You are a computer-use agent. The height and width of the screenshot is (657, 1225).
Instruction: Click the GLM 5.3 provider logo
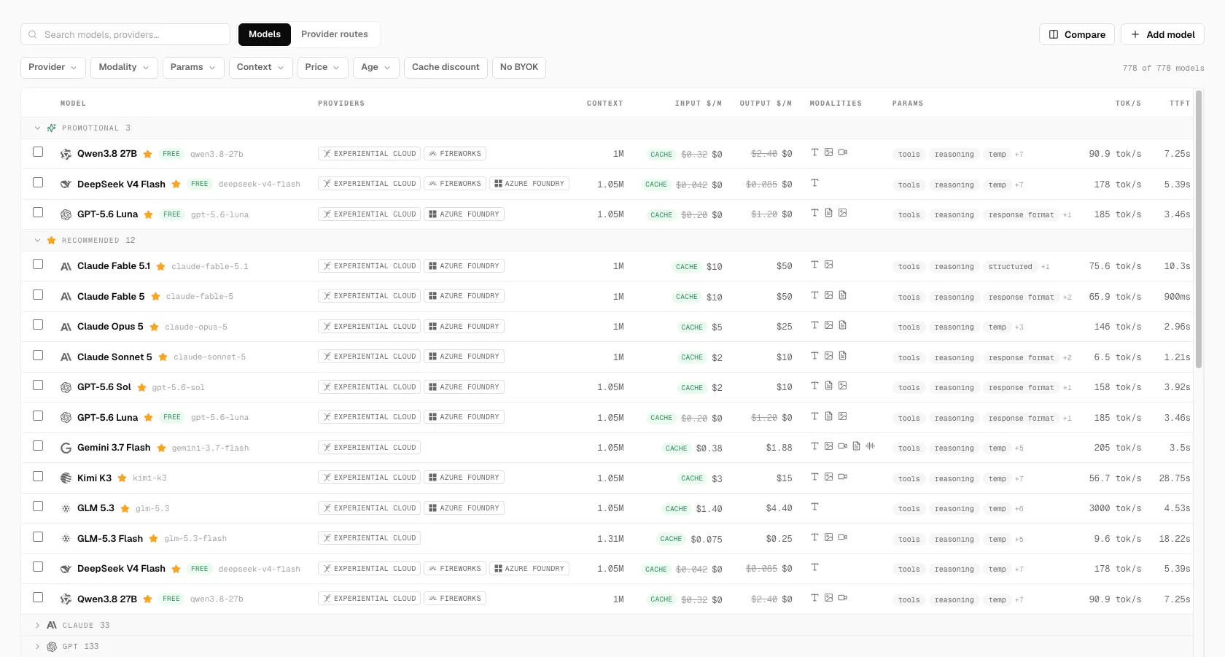point(66,508)
